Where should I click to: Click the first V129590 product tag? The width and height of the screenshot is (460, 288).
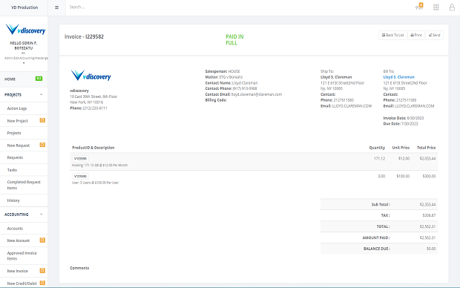point(80,159)
